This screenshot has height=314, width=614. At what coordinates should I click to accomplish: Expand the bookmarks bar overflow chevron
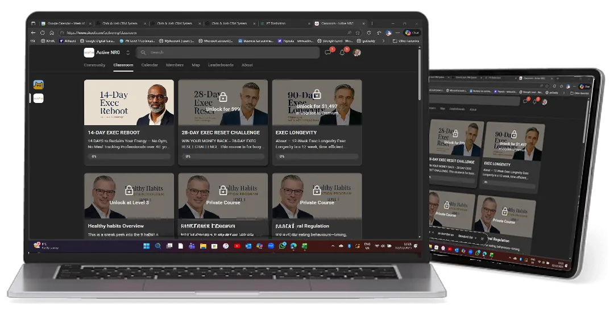(383, 41)
